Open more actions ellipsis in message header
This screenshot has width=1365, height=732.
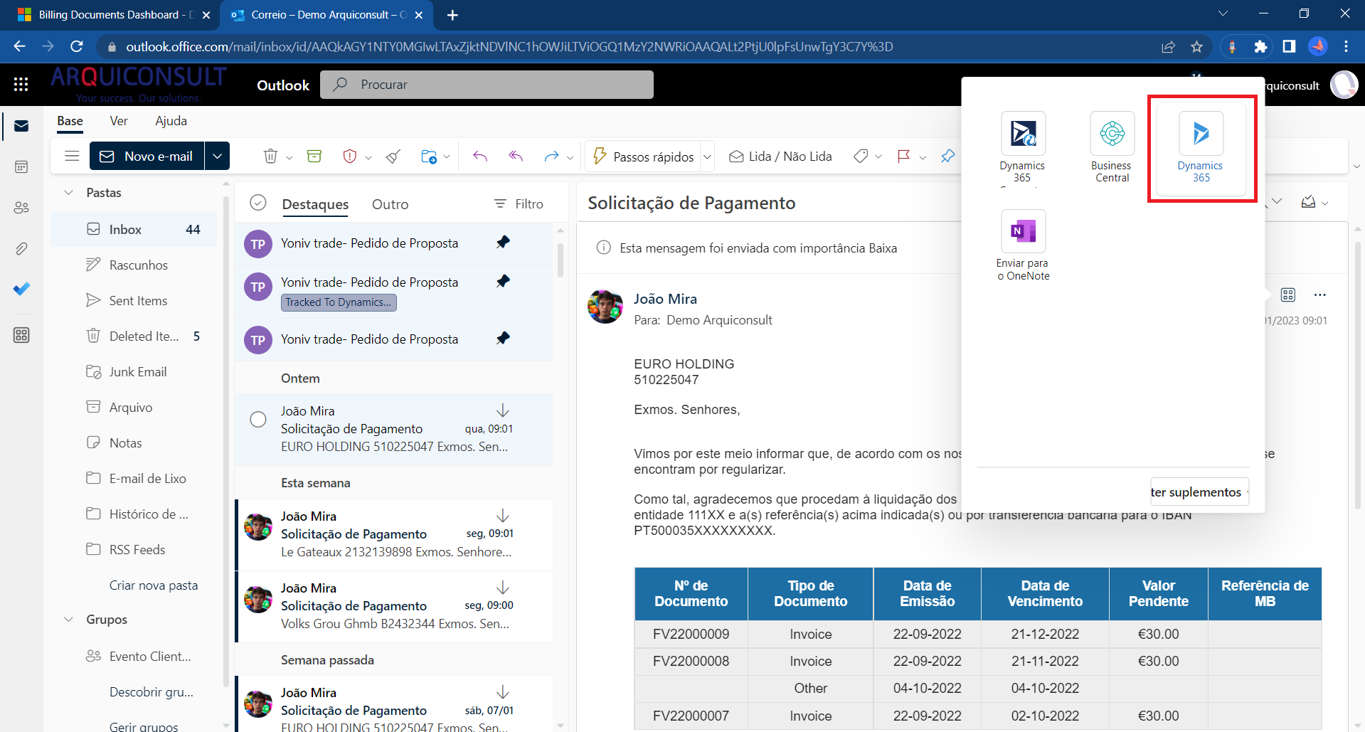(1320, 295)
